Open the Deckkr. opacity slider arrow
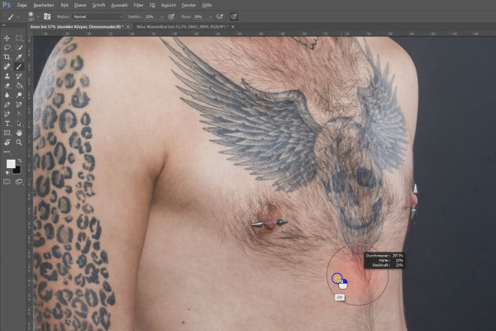 click(162, 17)
